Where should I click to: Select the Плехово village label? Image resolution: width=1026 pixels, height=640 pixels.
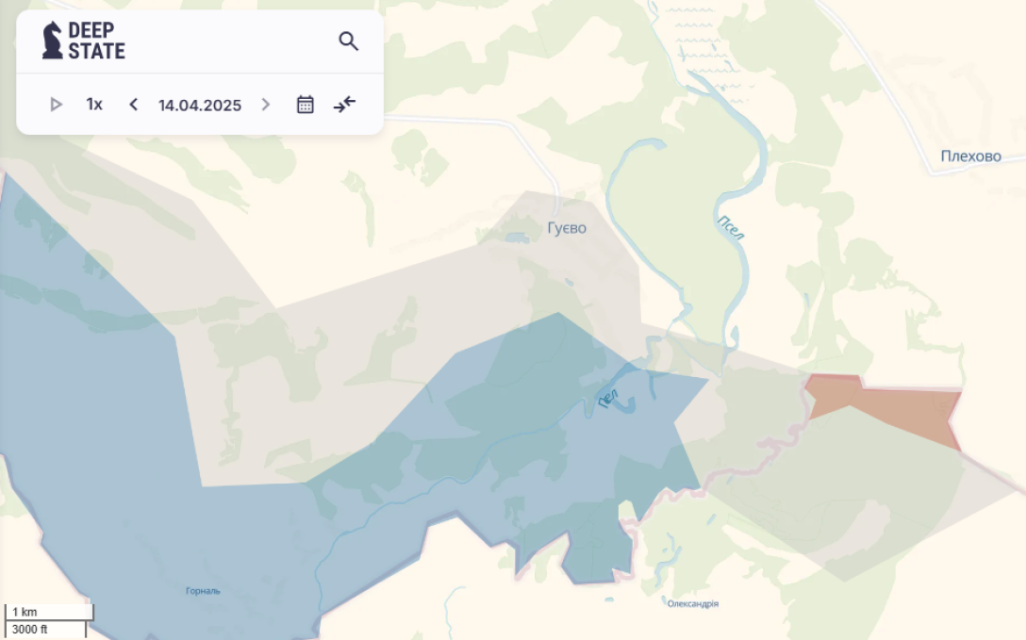(x=970, y=156)
